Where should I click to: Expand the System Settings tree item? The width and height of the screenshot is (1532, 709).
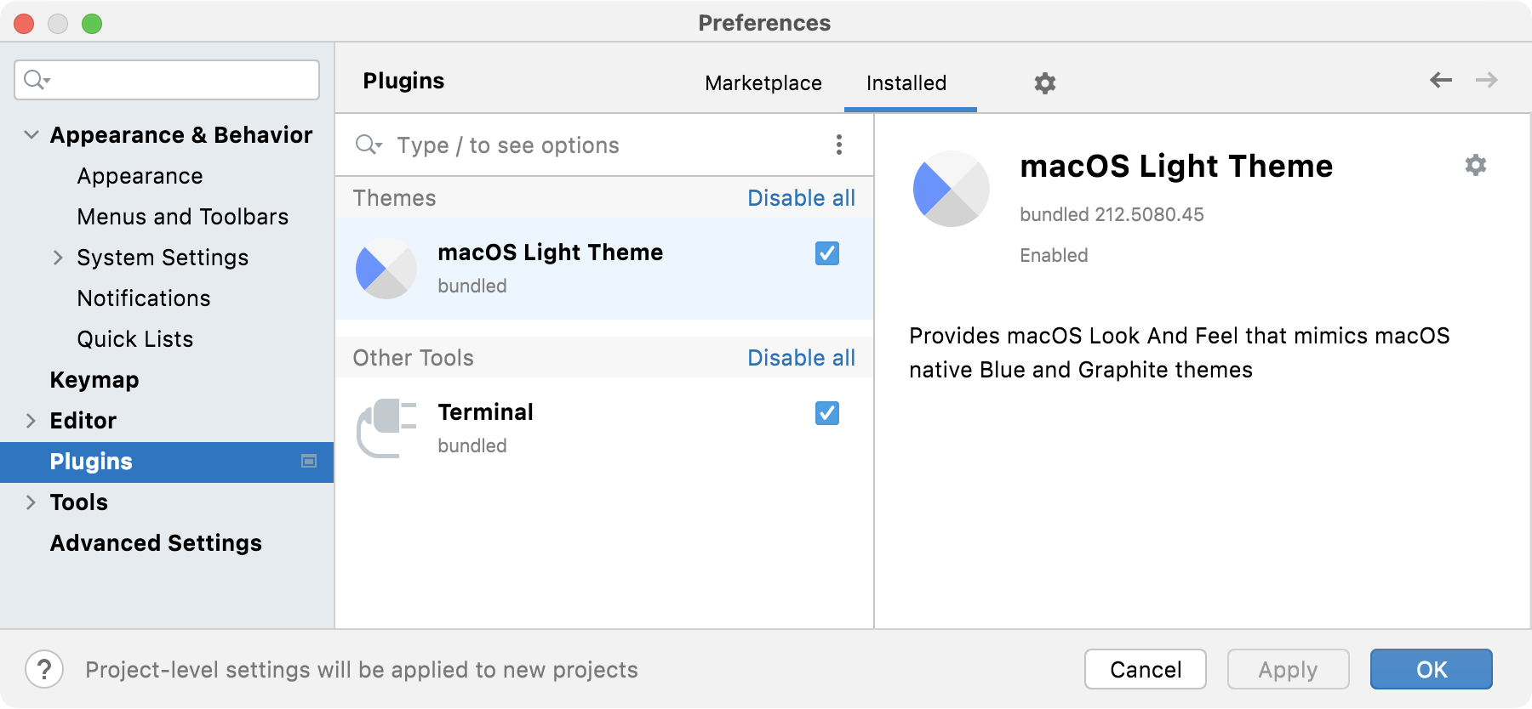click(58, 257)
